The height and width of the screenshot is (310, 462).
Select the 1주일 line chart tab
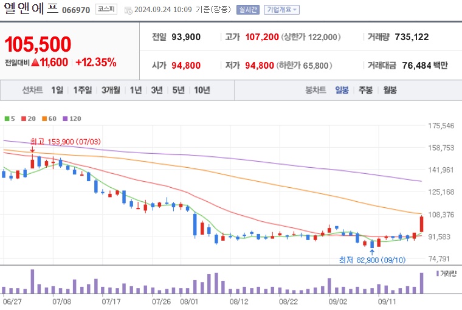coord(83,90)
